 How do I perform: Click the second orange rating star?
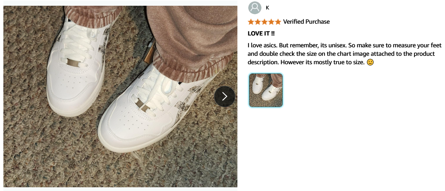(258, 22)
